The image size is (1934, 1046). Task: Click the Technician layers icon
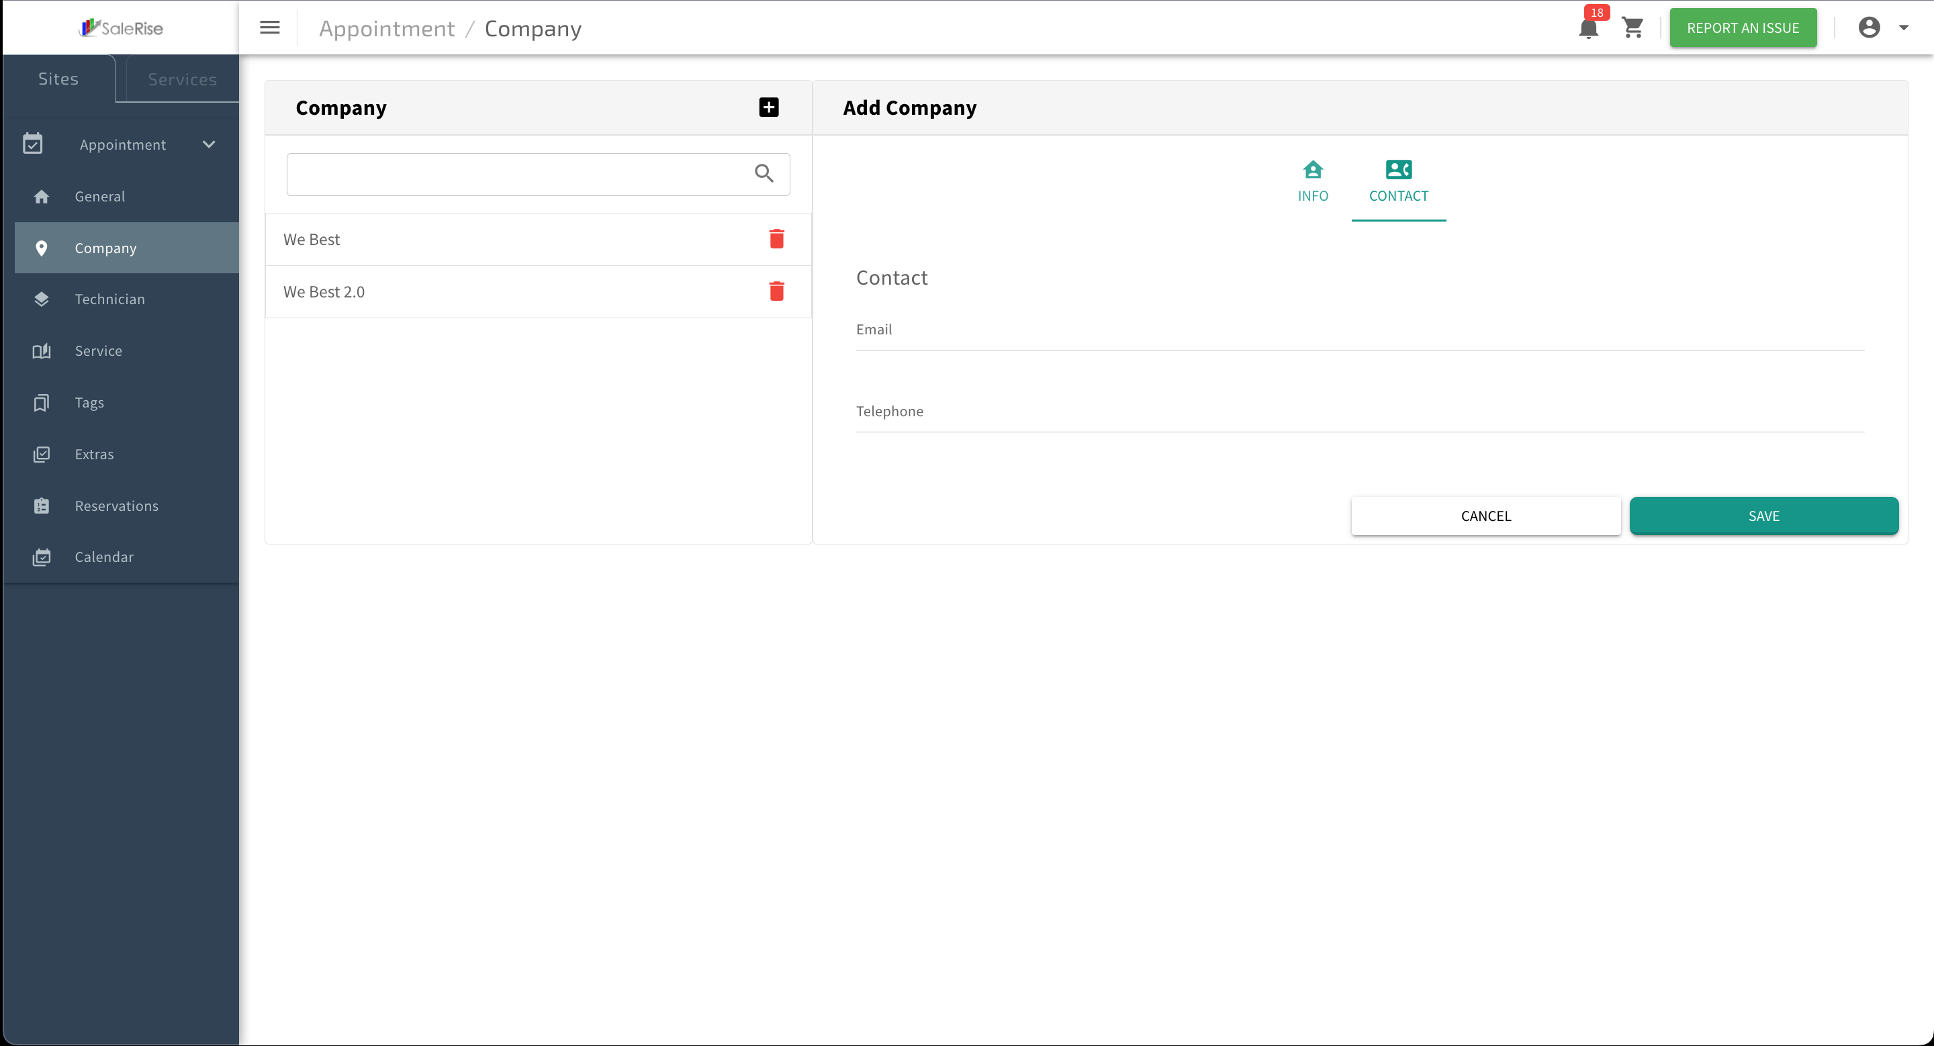click(x=41, y=299)
